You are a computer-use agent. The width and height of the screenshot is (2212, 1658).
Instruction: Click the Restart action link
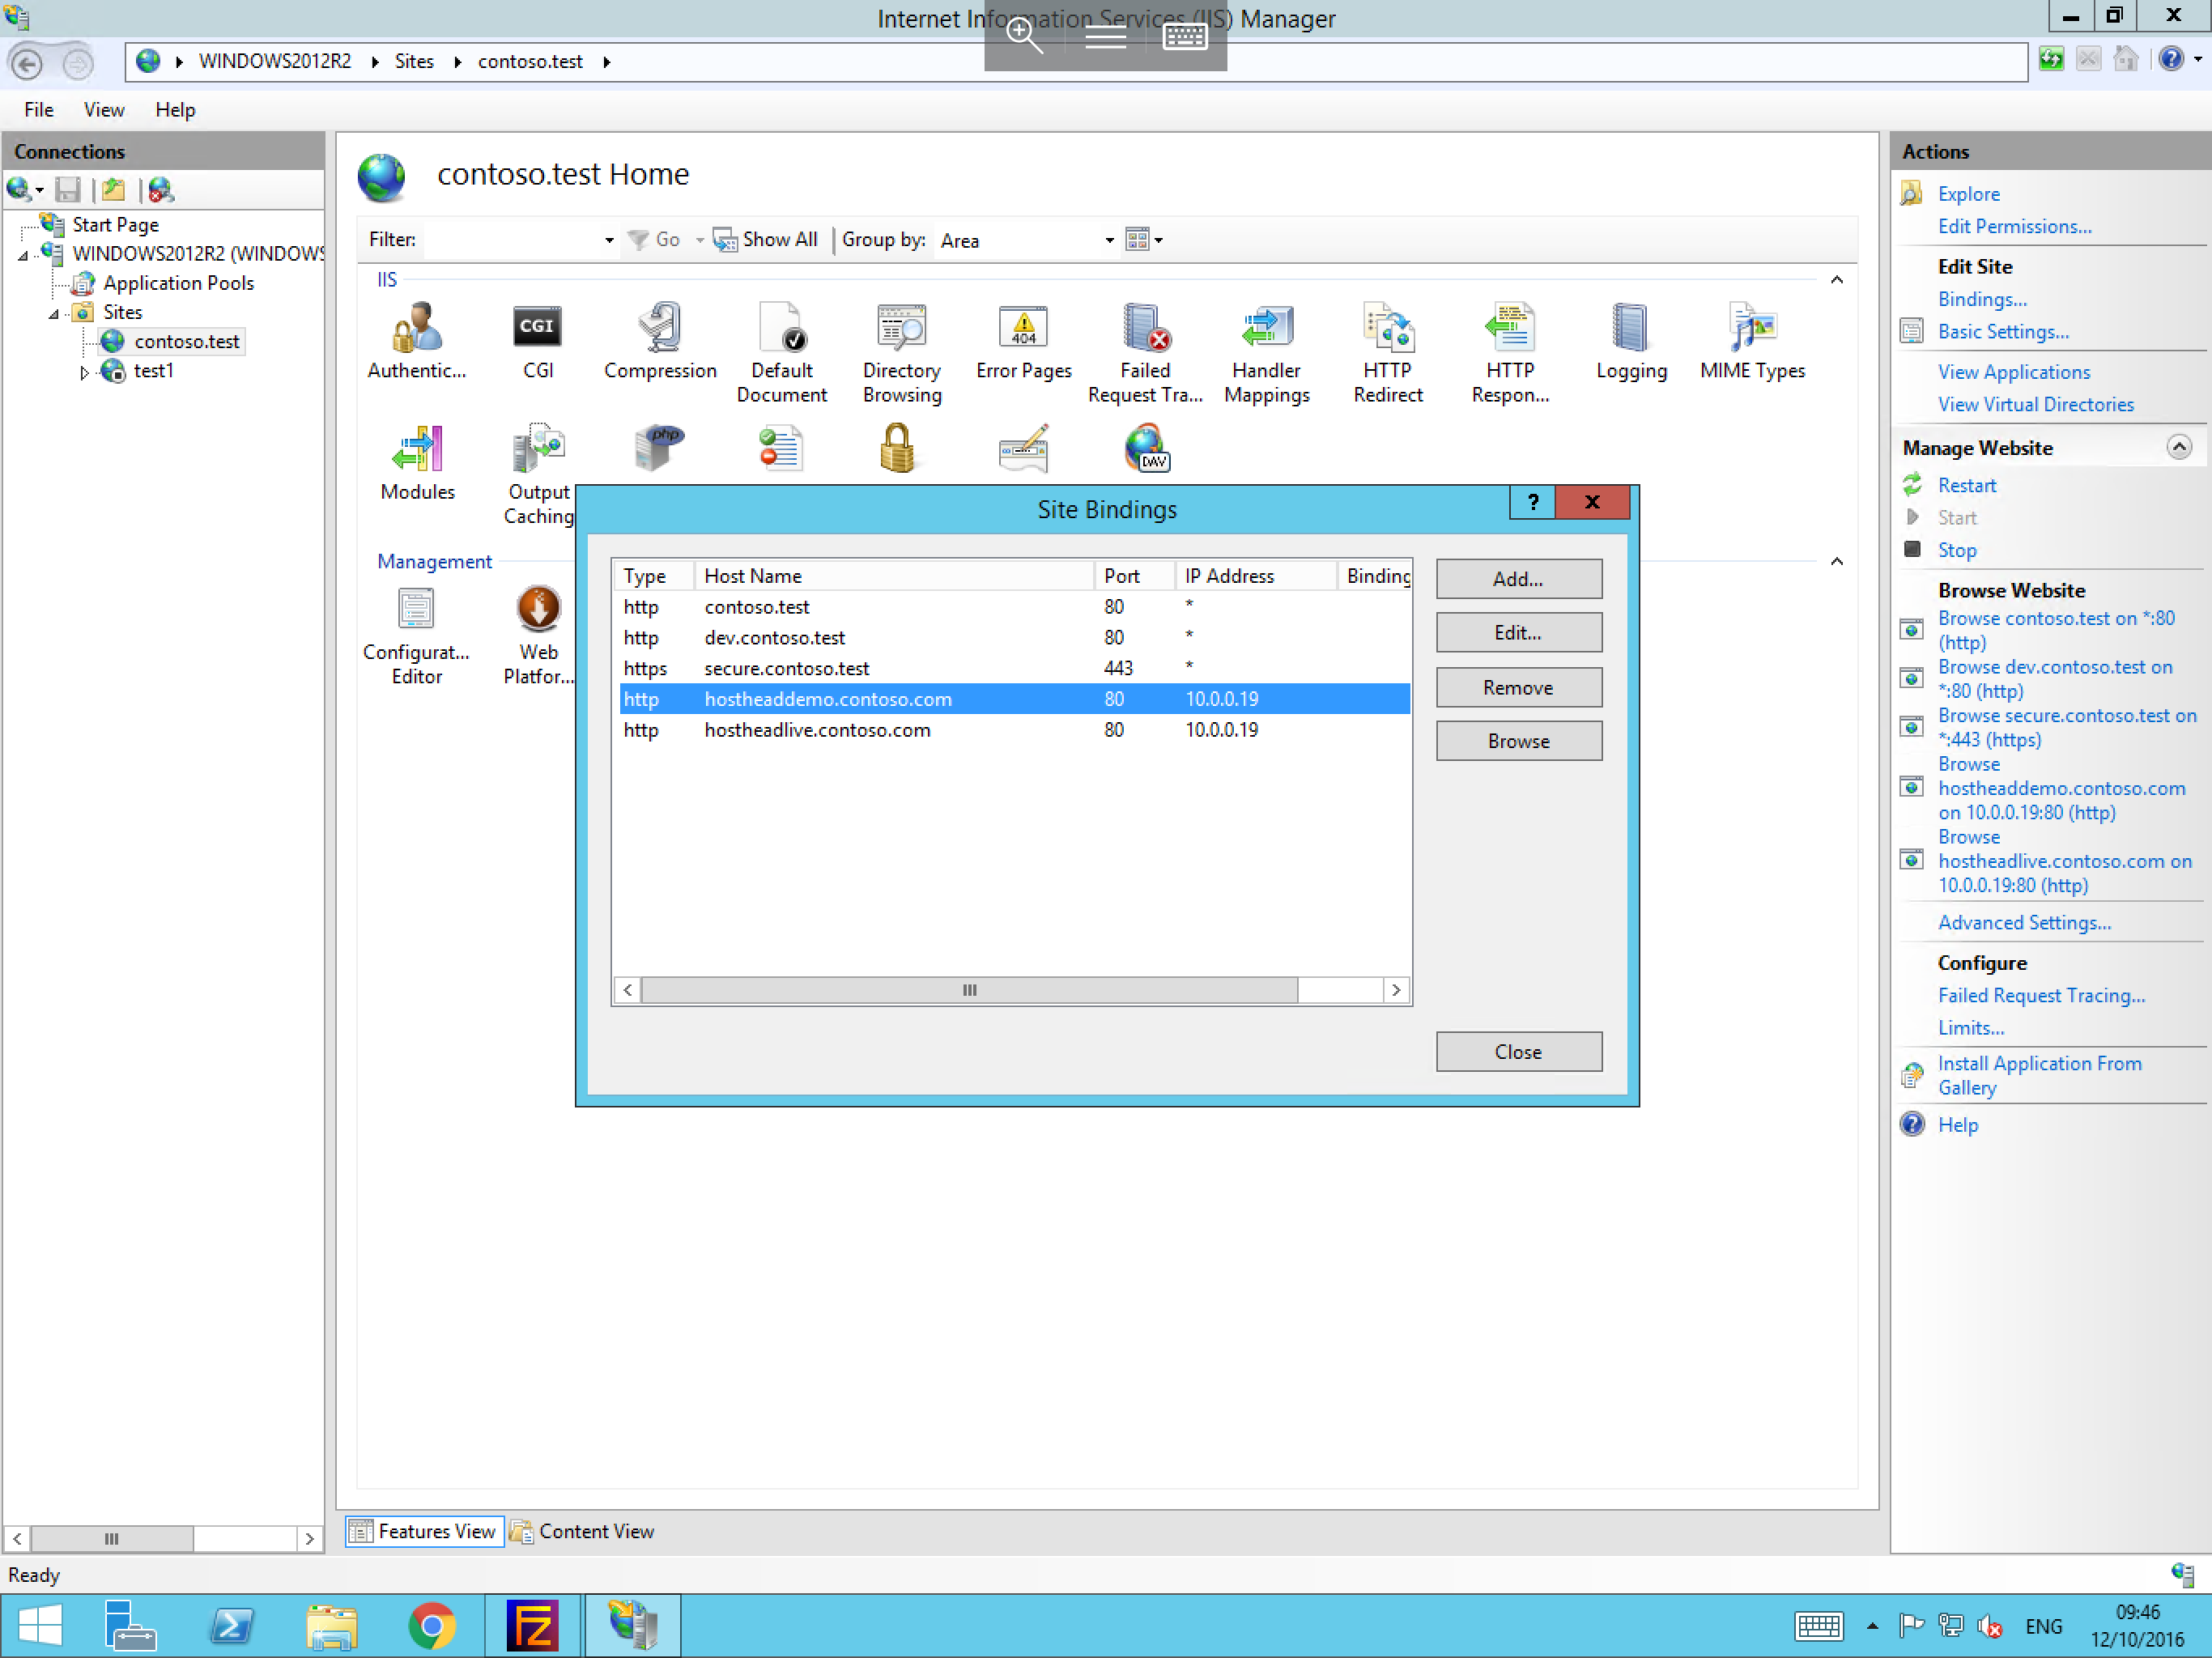coord(1966,485)
